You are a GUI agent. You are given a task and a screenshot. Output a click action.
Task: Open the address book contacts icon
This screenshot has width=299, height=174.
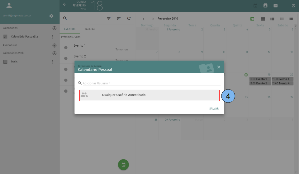coord(265,6)
